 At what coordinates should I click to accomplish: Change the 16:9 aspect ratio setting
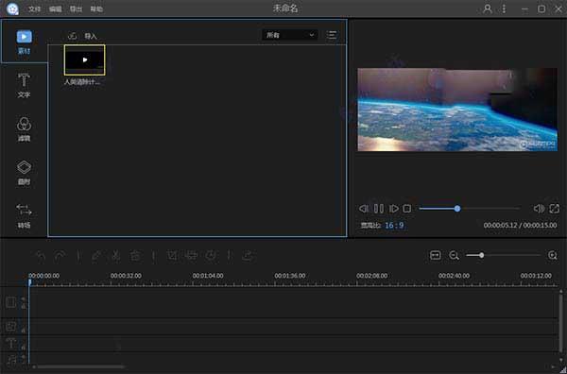click(394, 226)
